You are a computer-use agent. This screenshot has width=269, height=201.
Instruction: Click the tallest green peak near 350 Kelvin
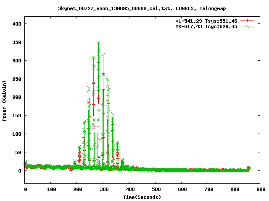(98, 42)
